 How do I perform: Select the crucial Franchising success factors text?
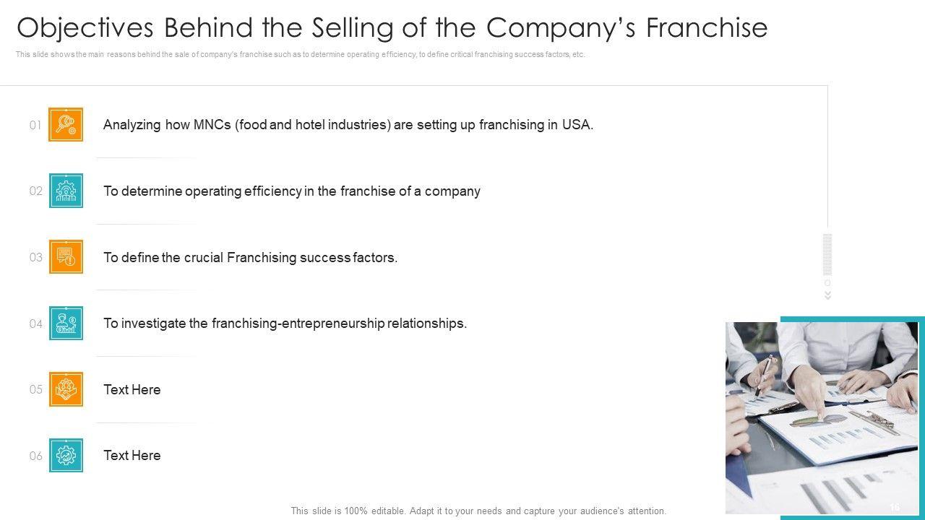(x=250, y=258)
